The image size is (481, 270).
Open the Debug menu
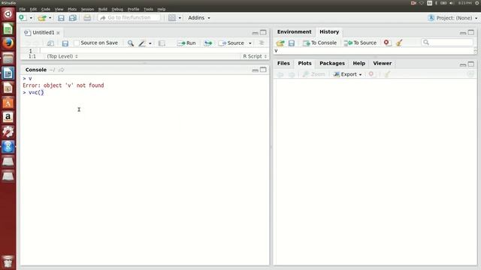(117, 9)
